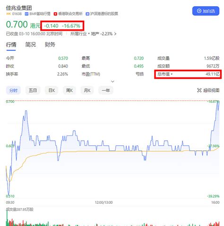Click the 总市值 value 49.11亿
Image resolution: width=224 pixels, height=226 pixels.
pyautogui.click(x=213, y=74)
